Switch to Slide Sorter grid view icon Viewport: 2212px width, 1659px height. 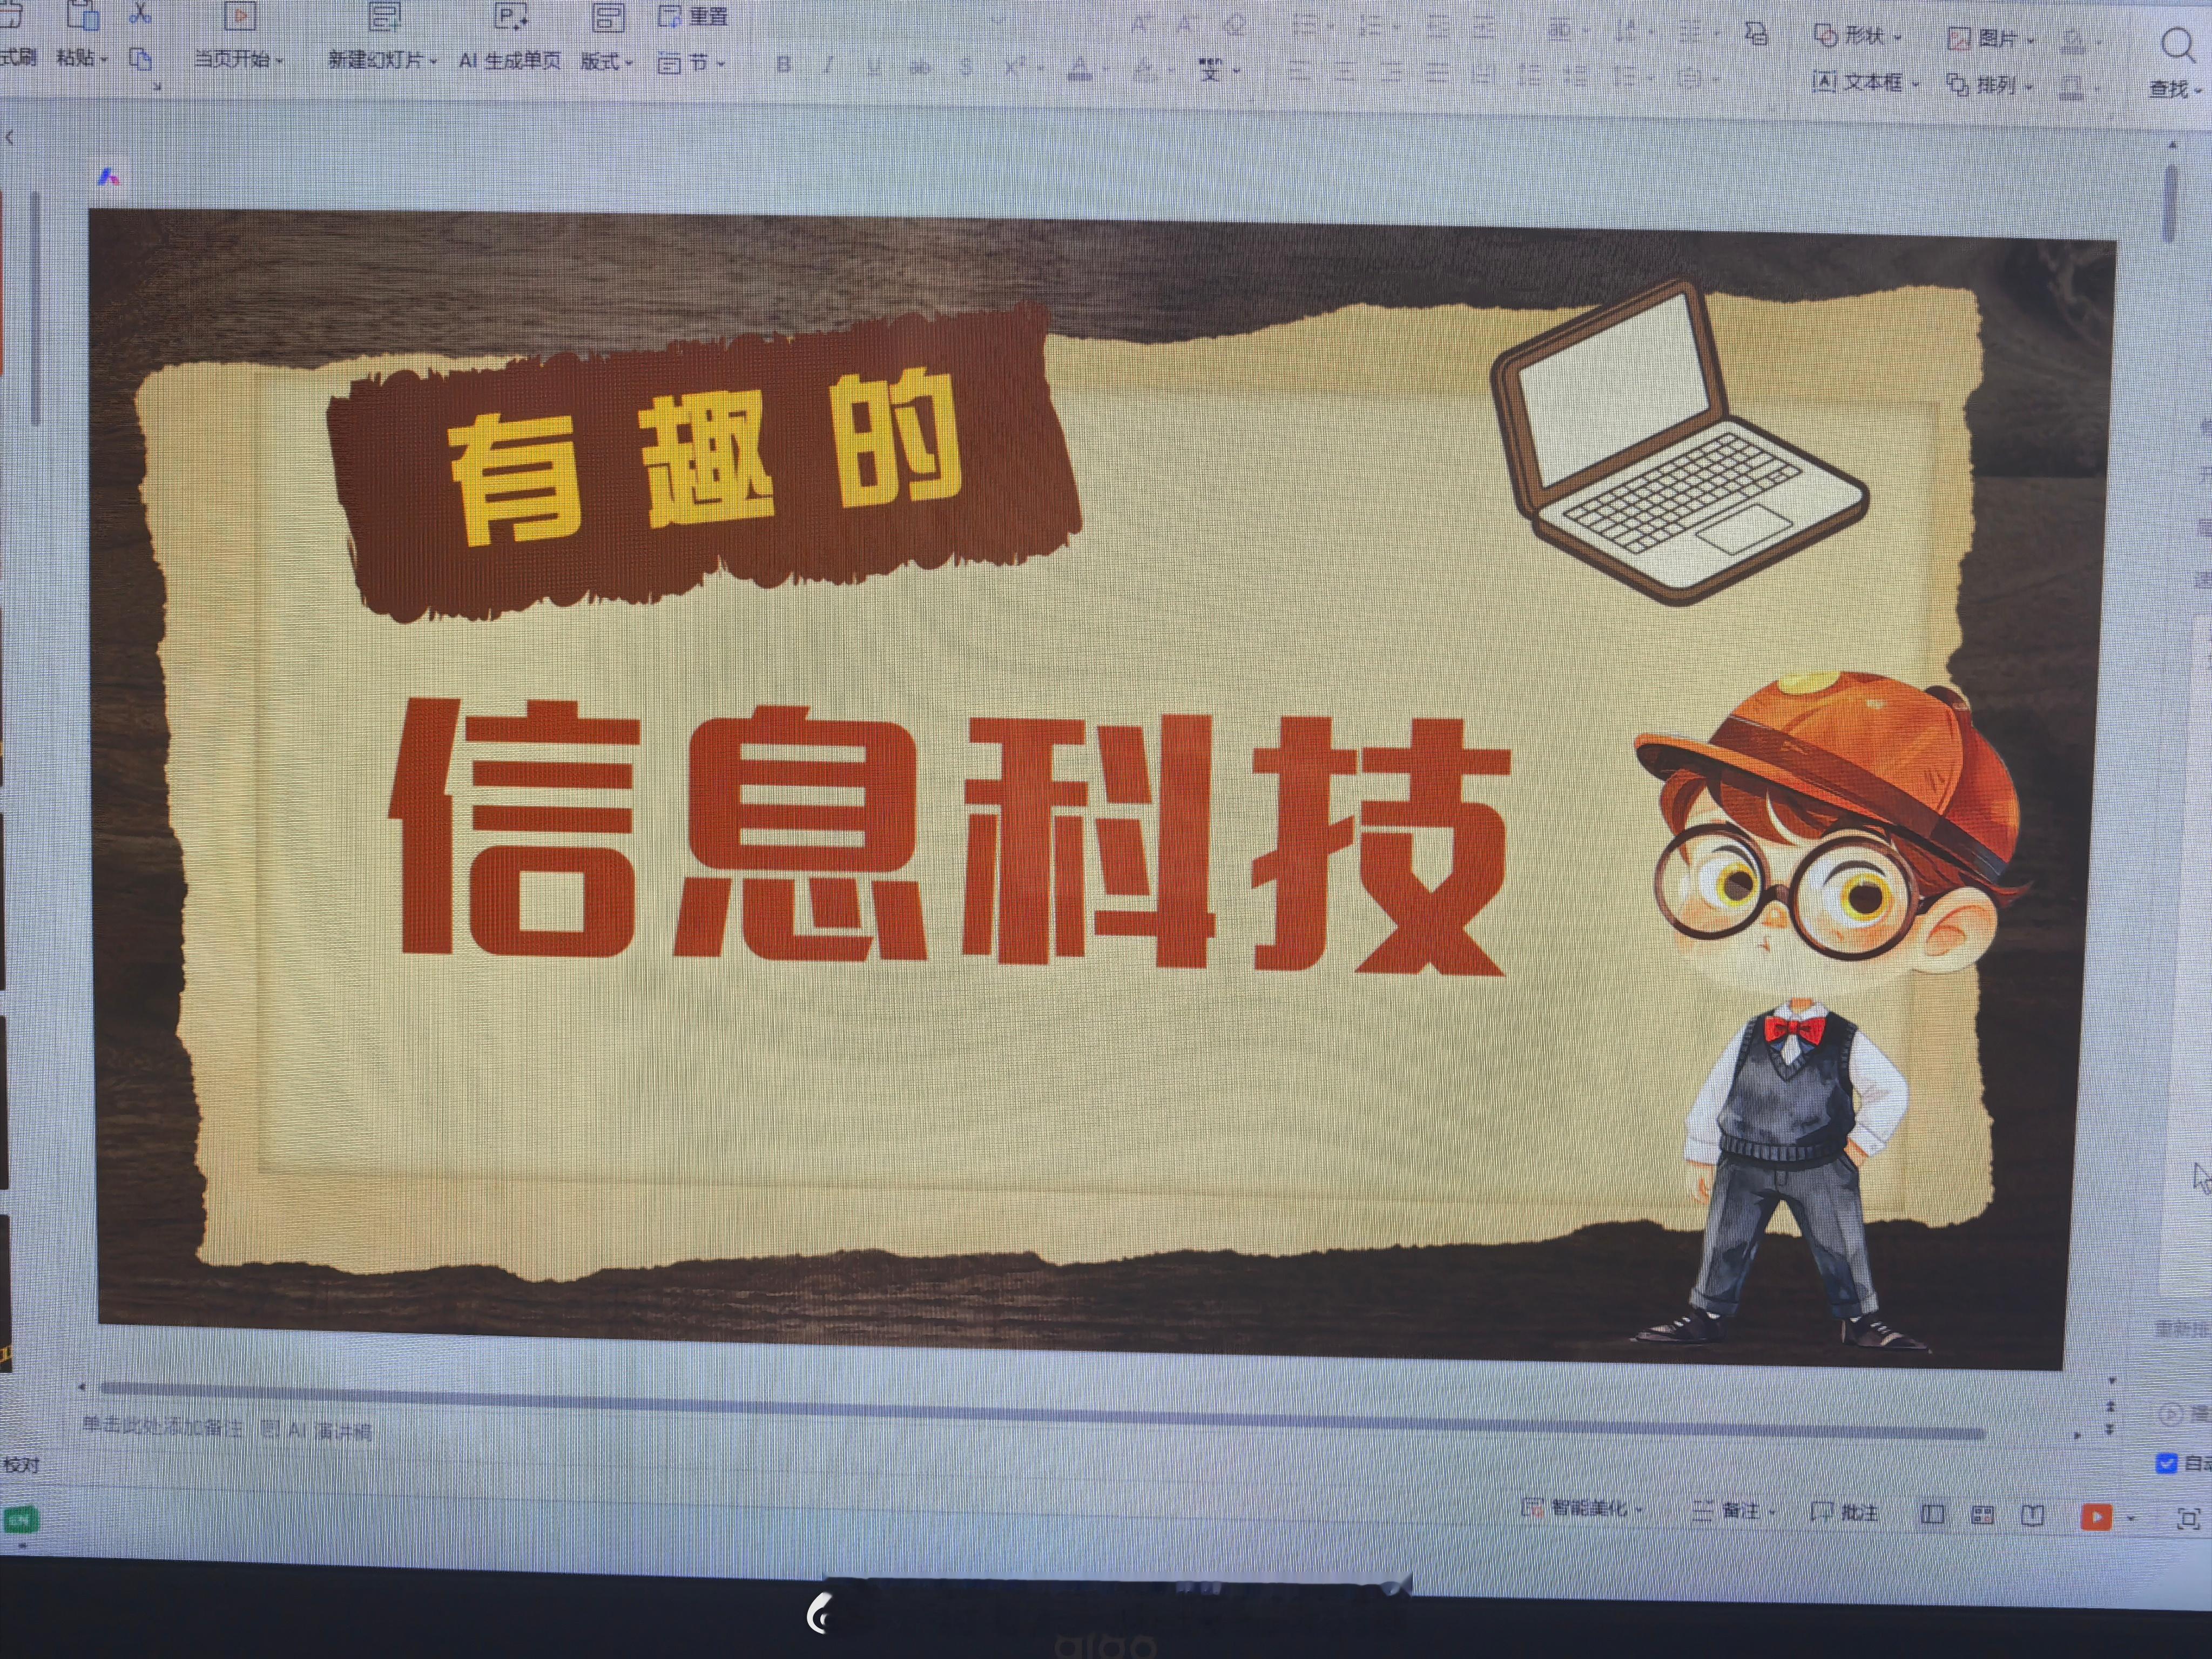[x=1982, y=1516]
